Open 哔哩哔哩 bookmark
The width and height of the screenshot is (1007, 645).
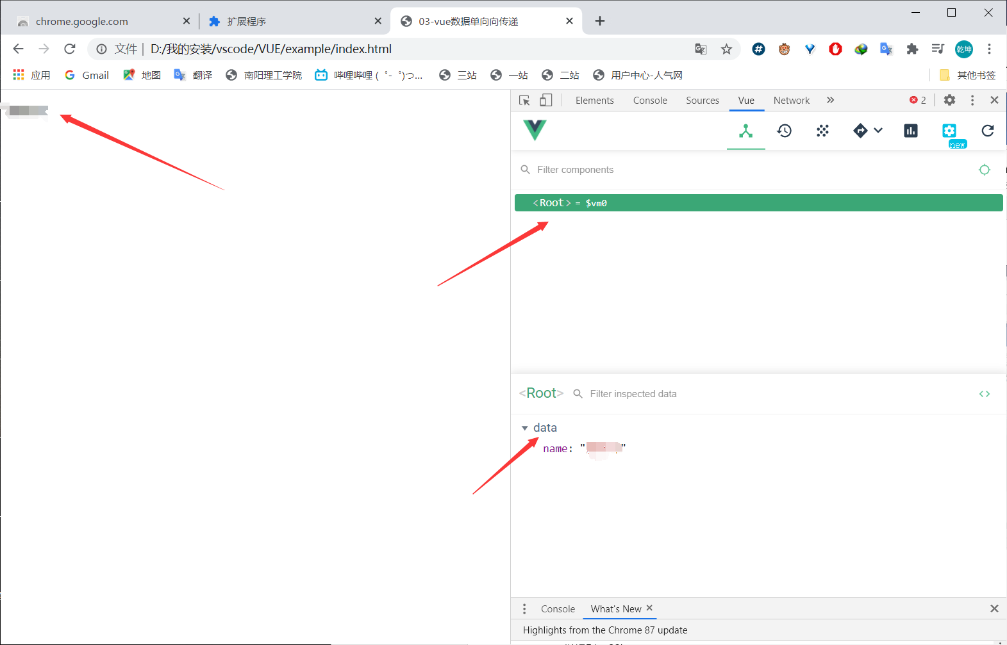[x=369, y=75]
